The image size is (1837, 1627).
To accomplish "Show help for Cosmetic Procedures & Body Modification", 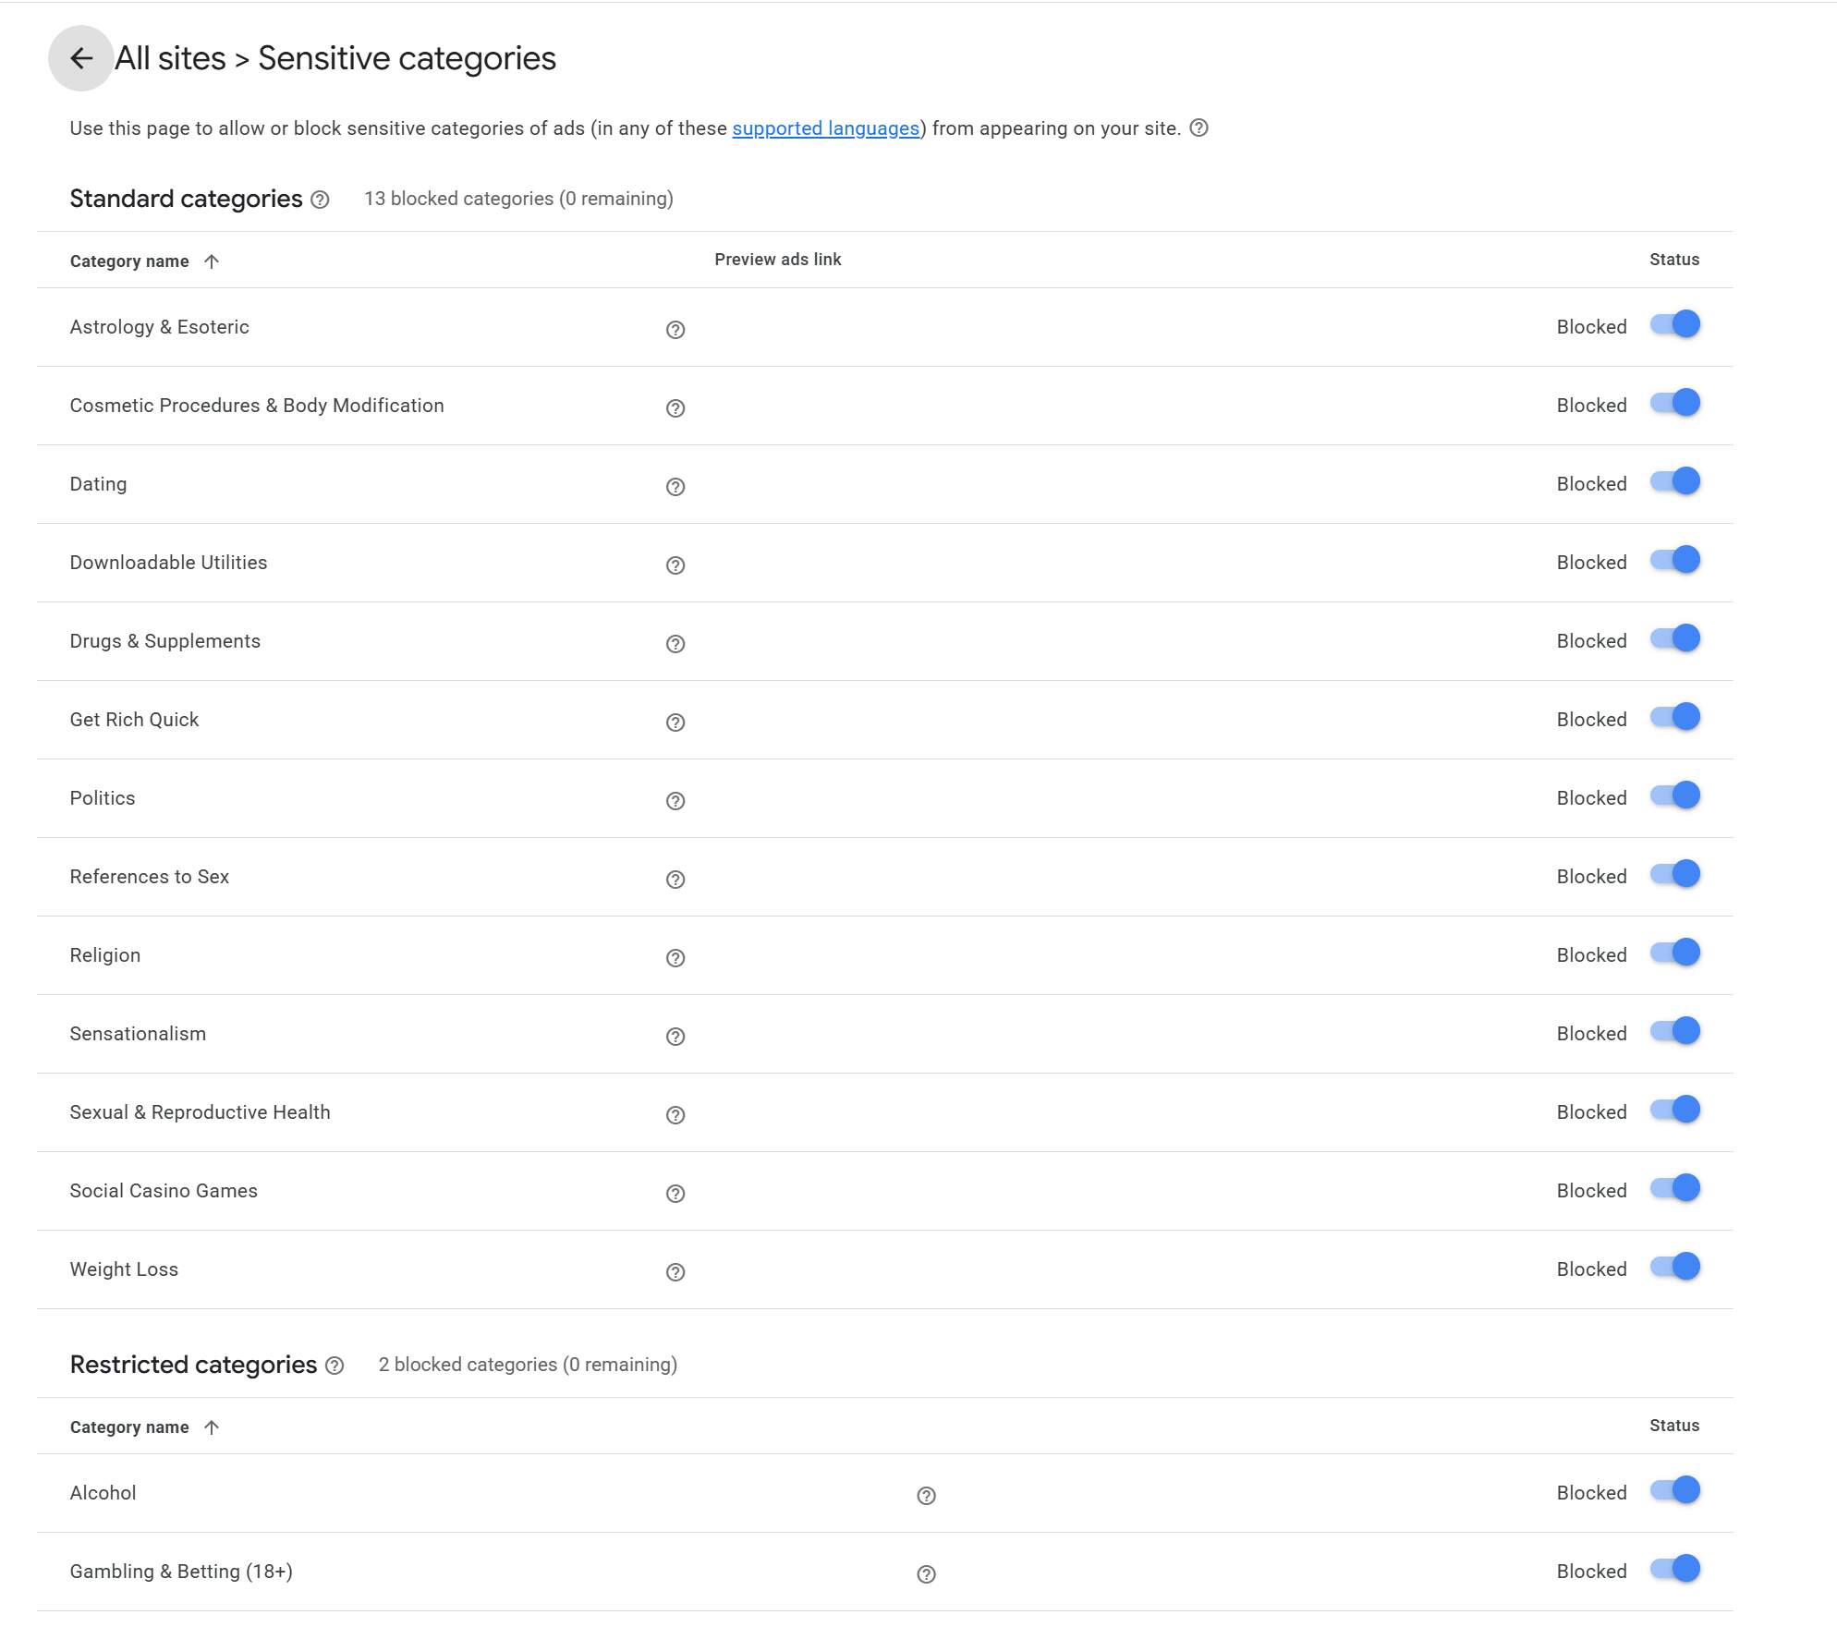I will coord(675,408).
